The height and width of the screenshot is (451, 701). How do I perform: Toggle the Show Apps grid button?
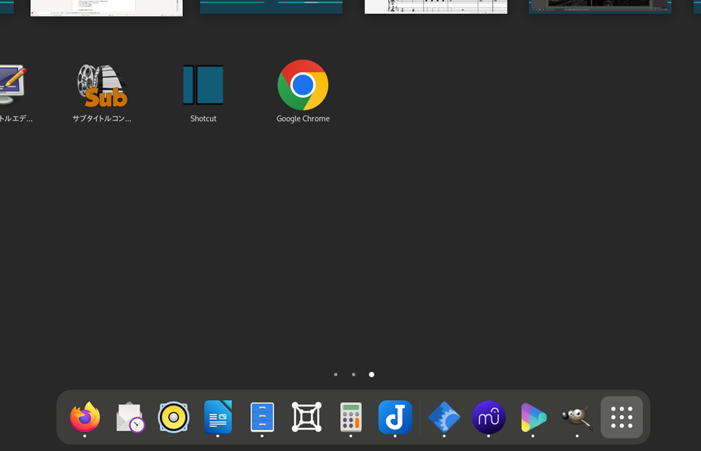tap(621, 417)
